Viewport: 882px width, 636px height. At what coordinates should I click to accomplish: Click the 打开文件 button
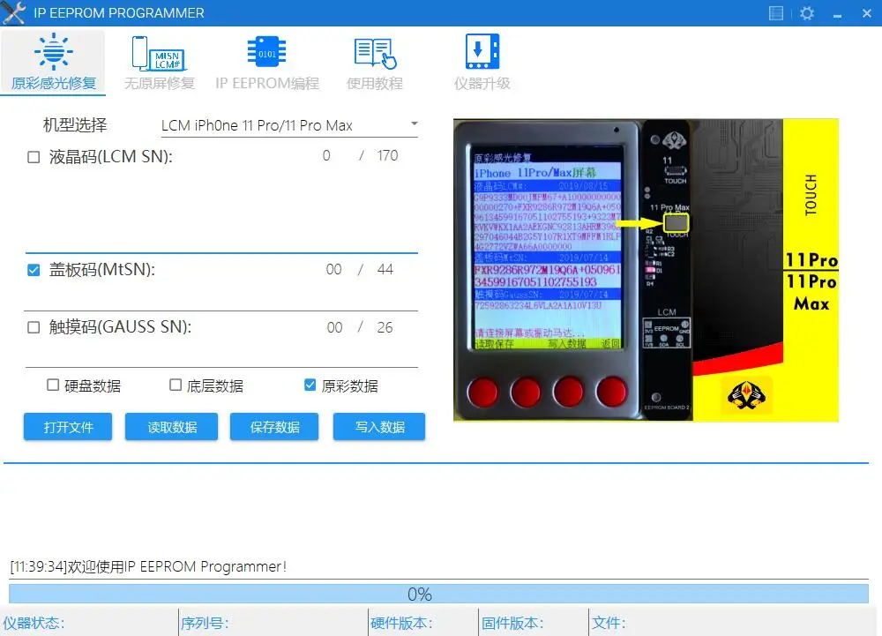click(x=68, y=427)
